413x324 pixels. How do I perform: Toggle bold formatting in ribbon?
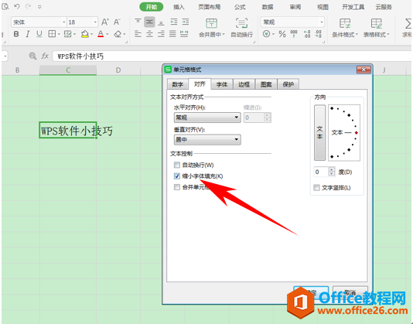(x=16, y=34)
